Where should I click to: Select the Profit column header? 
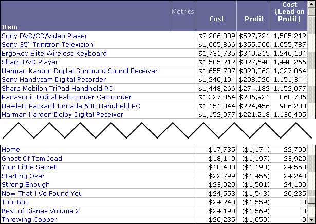pyautogui.click(x=254, y=19)
